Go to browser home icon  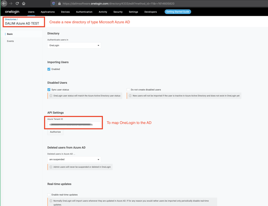tap(24, 4)
